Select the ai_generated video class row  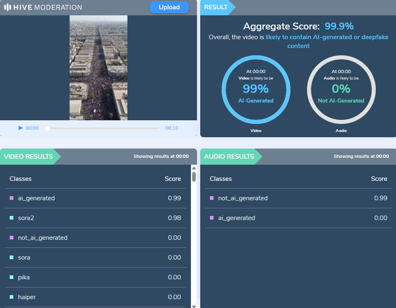point(95,198)
